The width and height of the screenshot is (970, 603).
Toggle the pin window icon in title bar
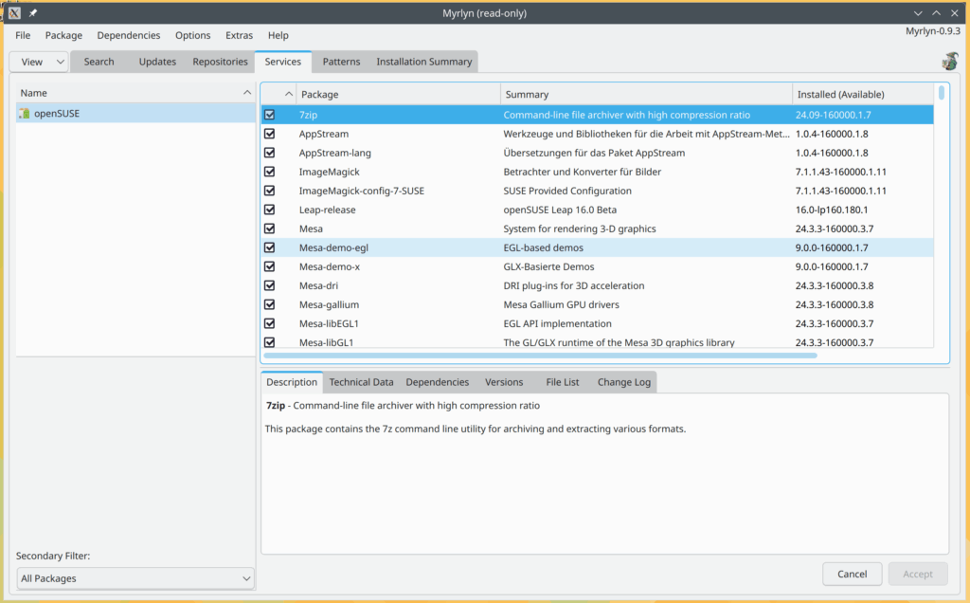pyautogui.click(x=33, y=13)
